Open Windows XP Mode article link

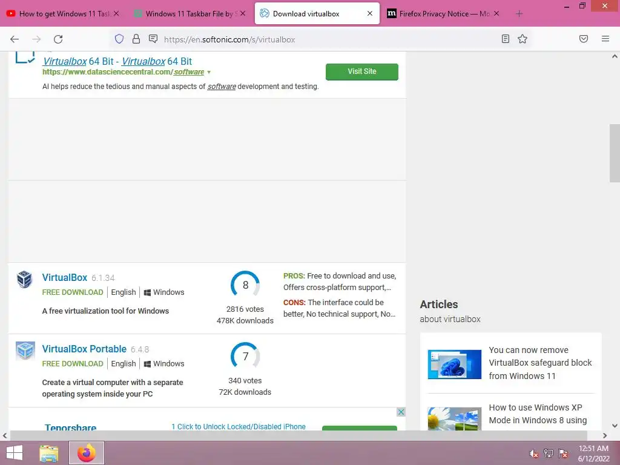click(538, 414)
